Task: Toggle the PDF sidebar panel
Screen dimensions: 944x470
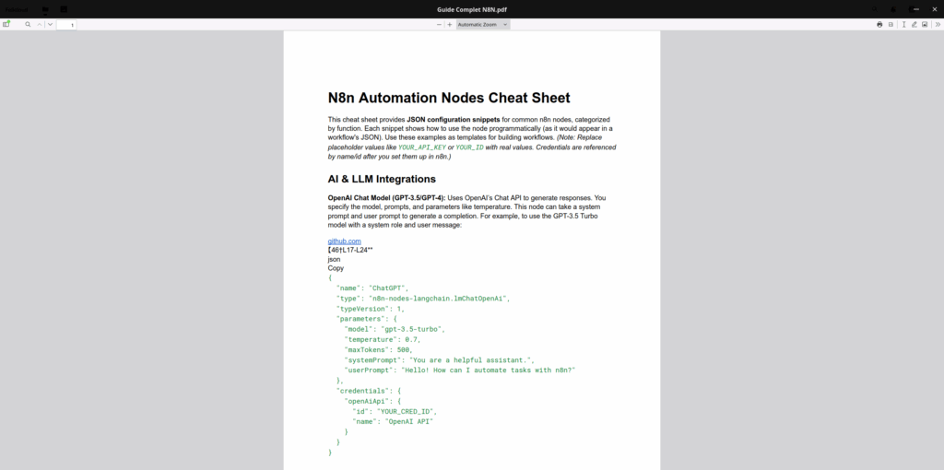Action: pos(6,25)
